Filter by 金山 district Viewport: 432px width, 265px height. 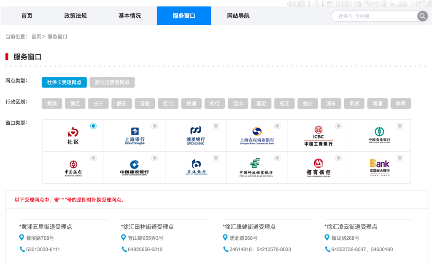point(308,104)
